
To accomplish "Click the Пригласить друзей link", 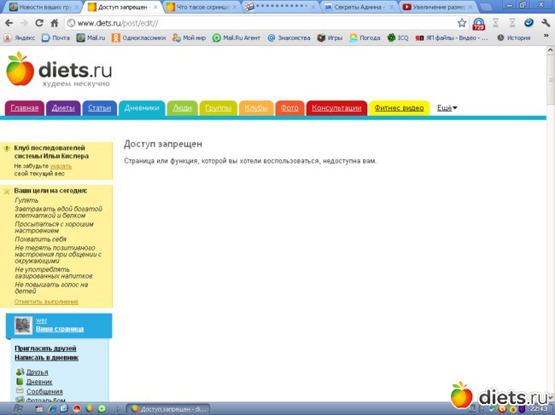I will tap(45, 349).
